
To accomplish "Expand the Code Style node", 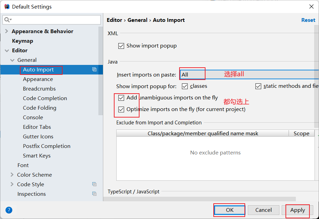I will [12, 184].
